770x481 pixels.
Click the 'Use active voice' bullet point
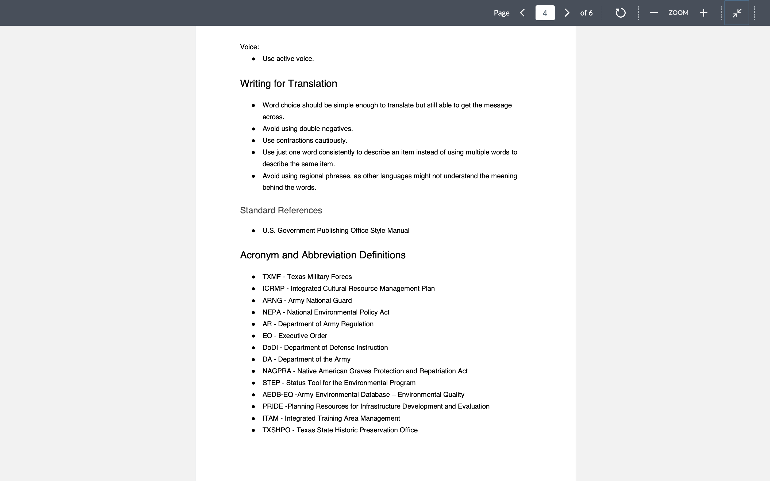[288, 59]
